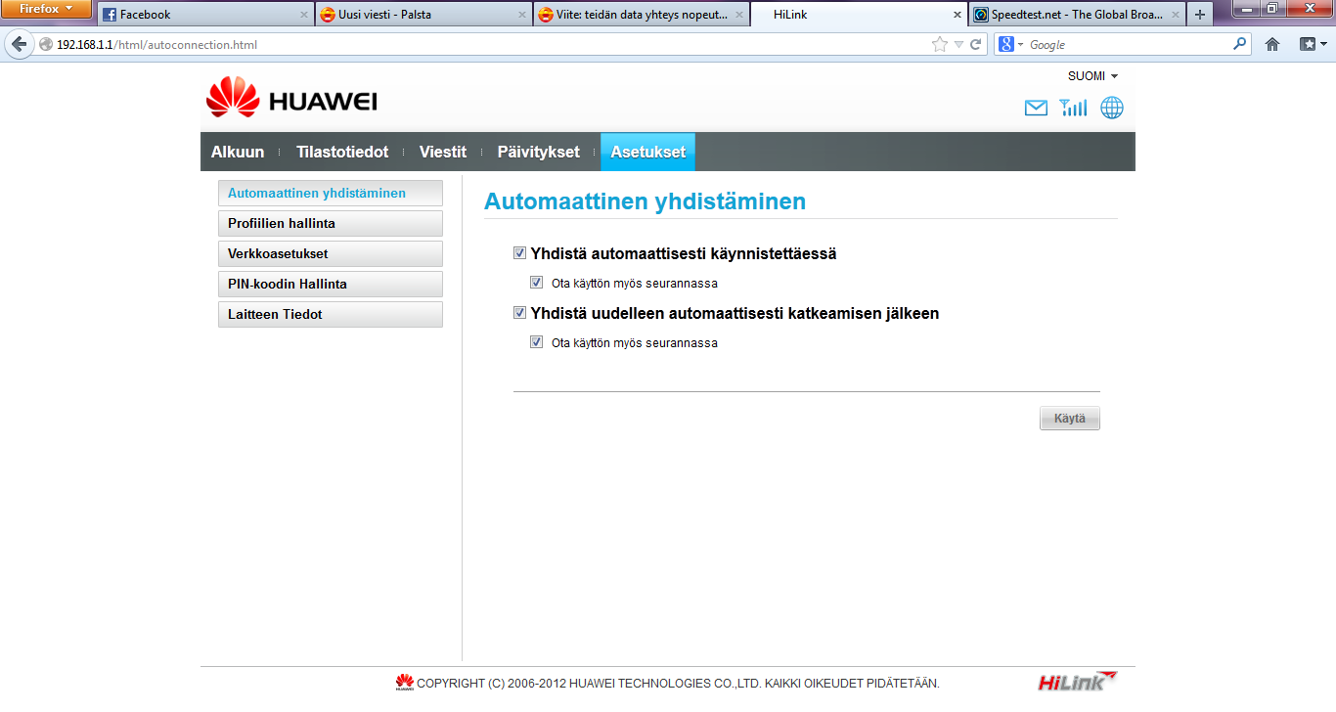Screen dimensions: 1336x712
Task: Open the bookmarks menu icon
Action: [x=1312, y=44]
